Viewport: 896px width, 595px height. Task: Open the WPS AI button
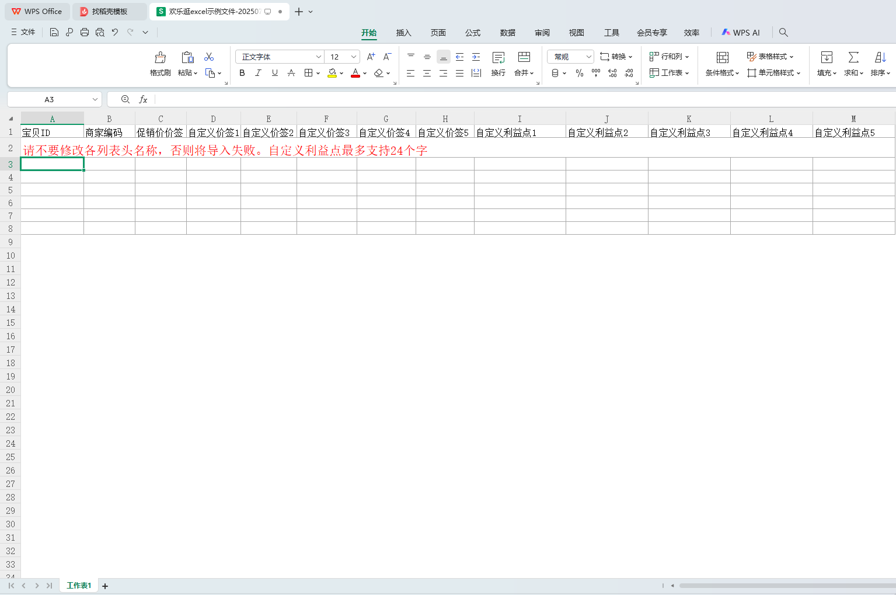point(741,33)
